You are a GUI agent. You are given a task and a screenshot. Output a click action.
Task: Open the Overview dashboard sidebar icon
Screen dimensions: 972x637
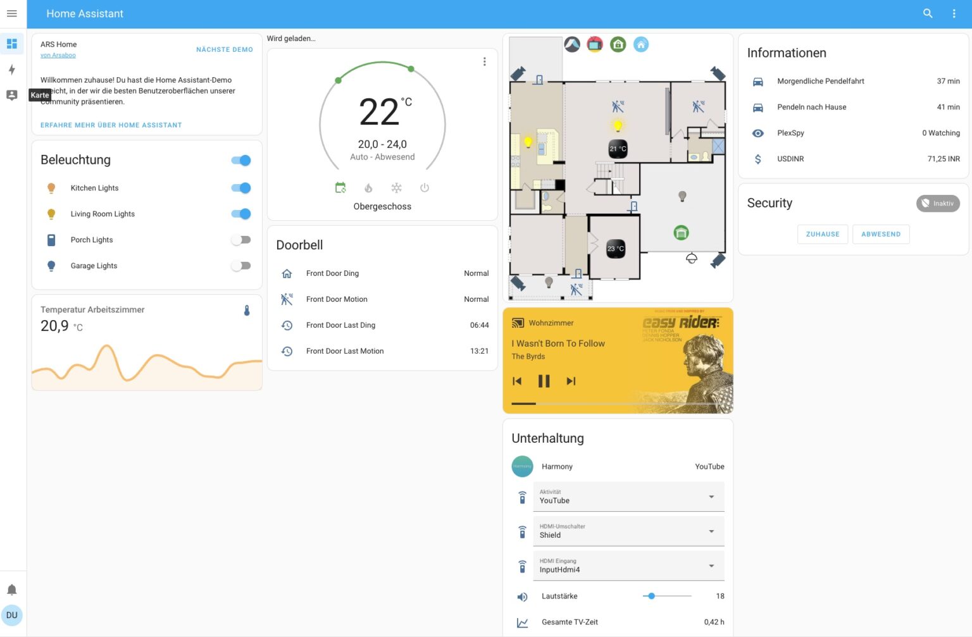11,44
